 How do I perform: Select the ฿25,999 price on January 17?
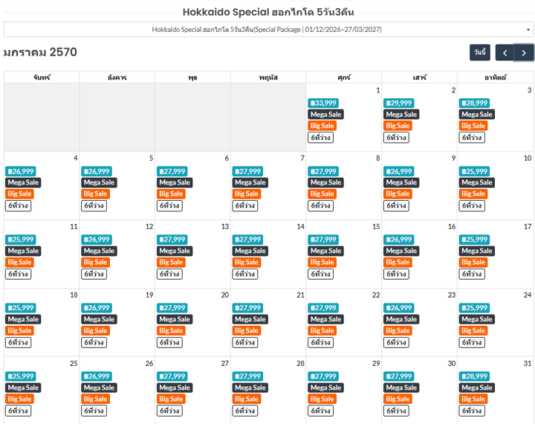click(x=474, y=240)
